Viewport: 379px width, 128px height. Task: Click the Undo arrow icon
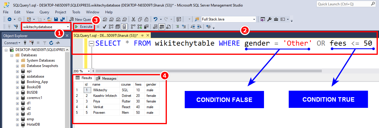pyautogui.click(x=156, y=19)
